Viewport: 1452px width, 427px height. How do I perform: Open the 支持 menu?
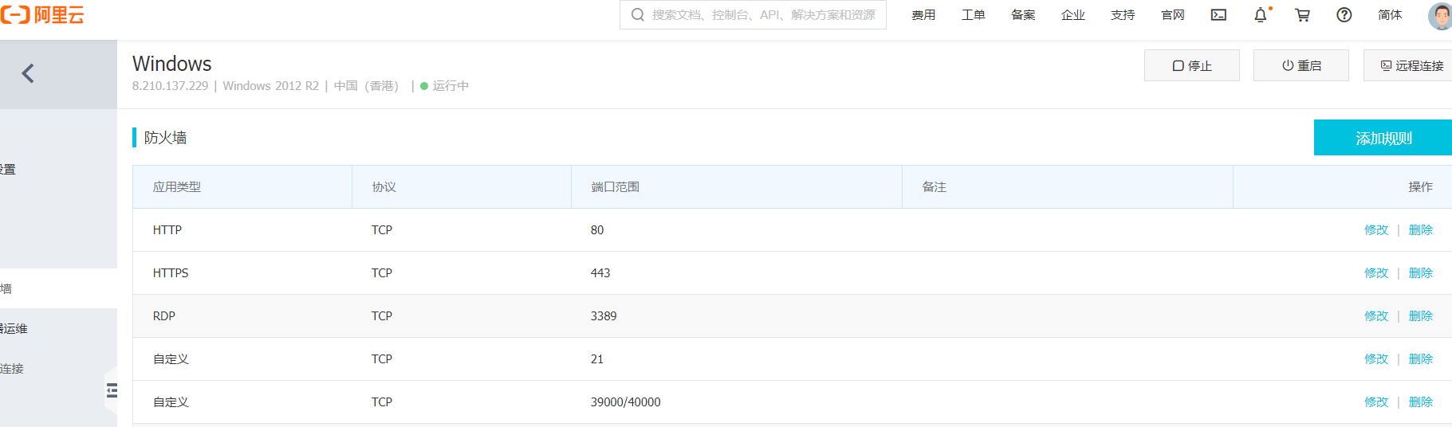click(1123, 15)
